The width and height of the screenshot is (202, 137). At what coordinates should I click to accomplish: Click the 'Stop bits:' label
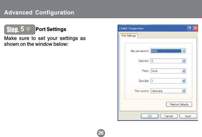click(144, 81)
